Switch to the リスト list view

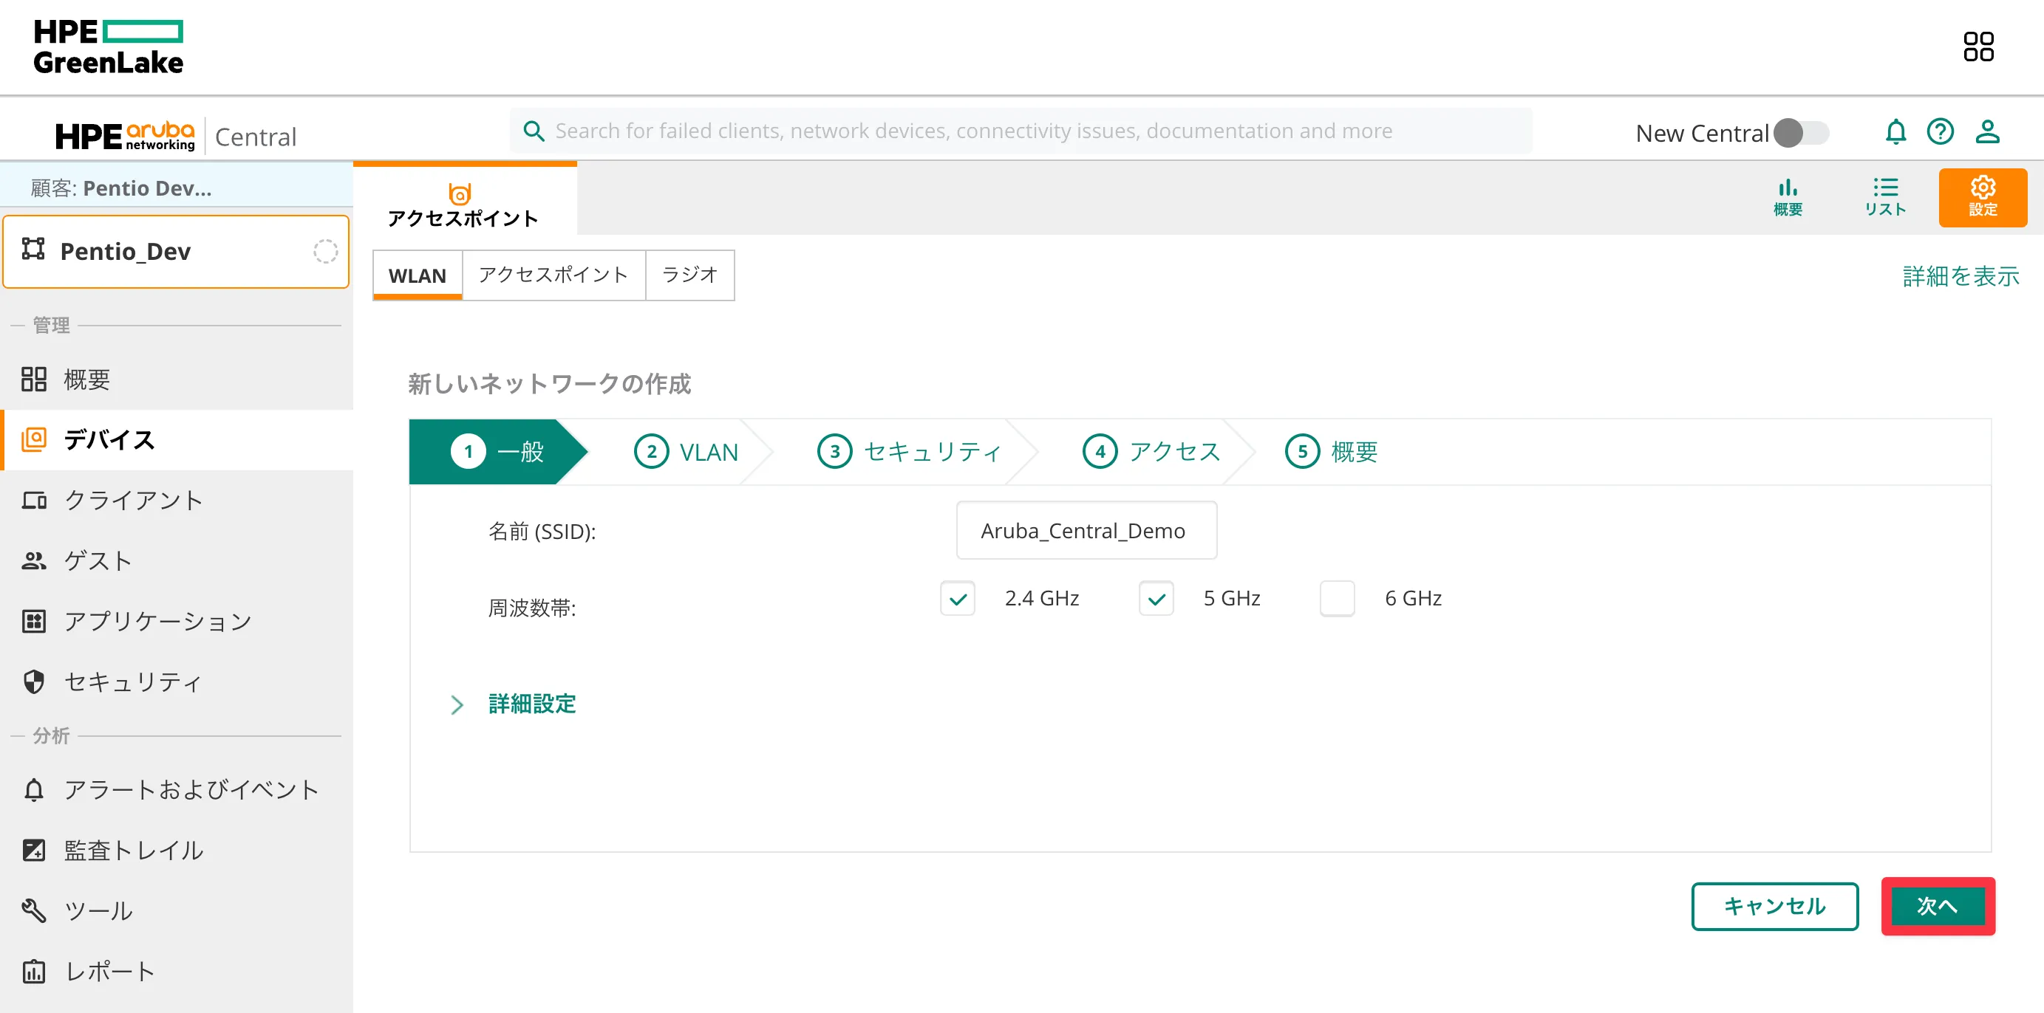1884,196
